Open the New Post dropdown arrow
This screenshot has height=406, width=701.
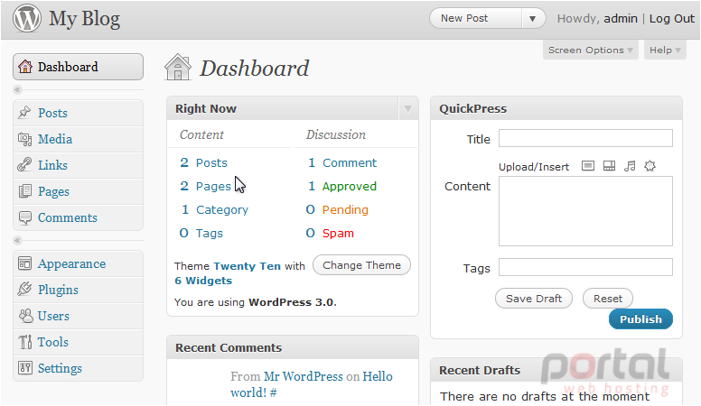point(532,19)
